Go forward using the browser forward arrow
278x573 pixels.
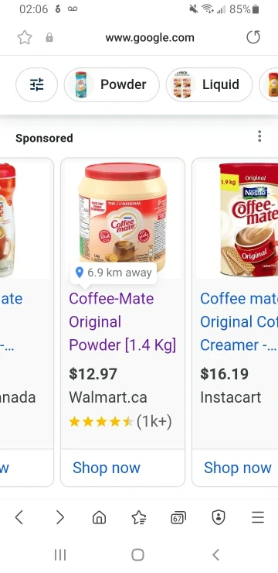pos(60,517)
